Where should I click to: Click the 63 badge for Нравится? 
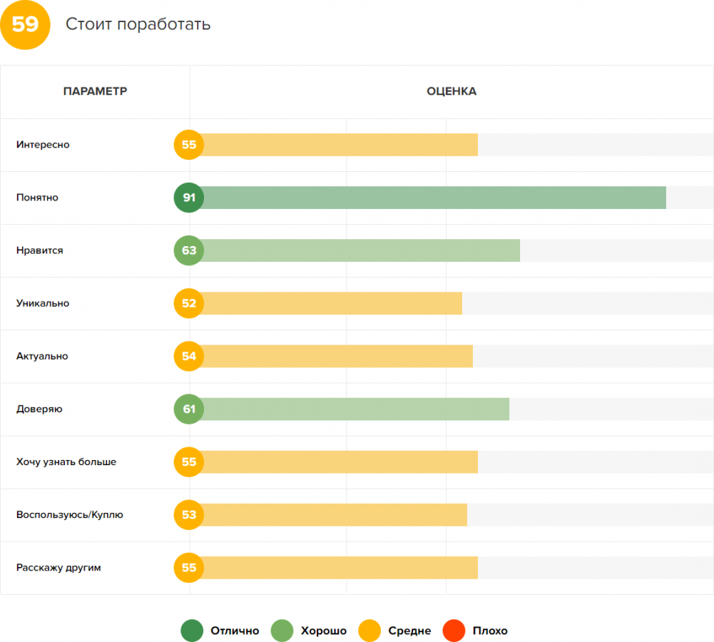click(x=189, y=250)
